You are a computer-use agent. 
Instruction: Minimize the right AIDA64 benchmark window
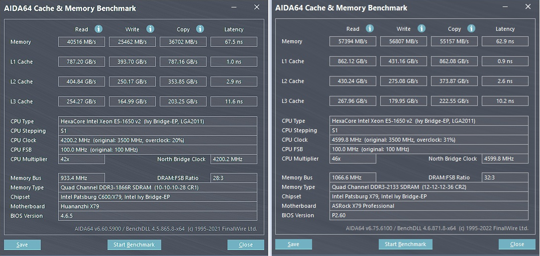pos(505,7)
